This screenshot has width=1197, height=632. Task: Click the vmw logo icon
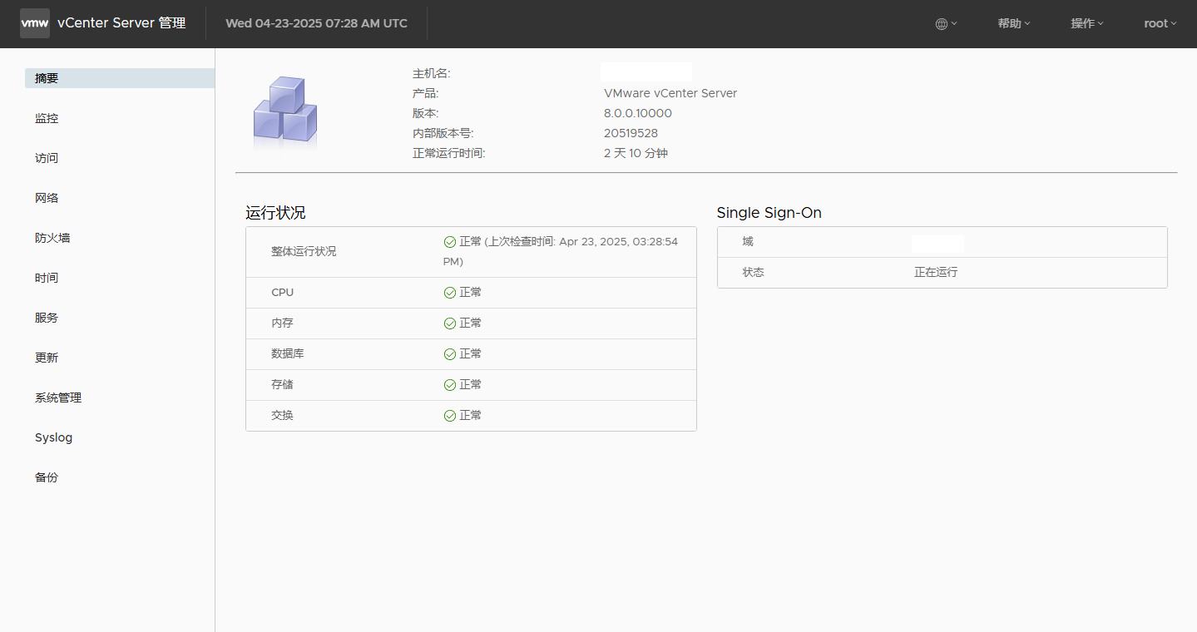35,23
